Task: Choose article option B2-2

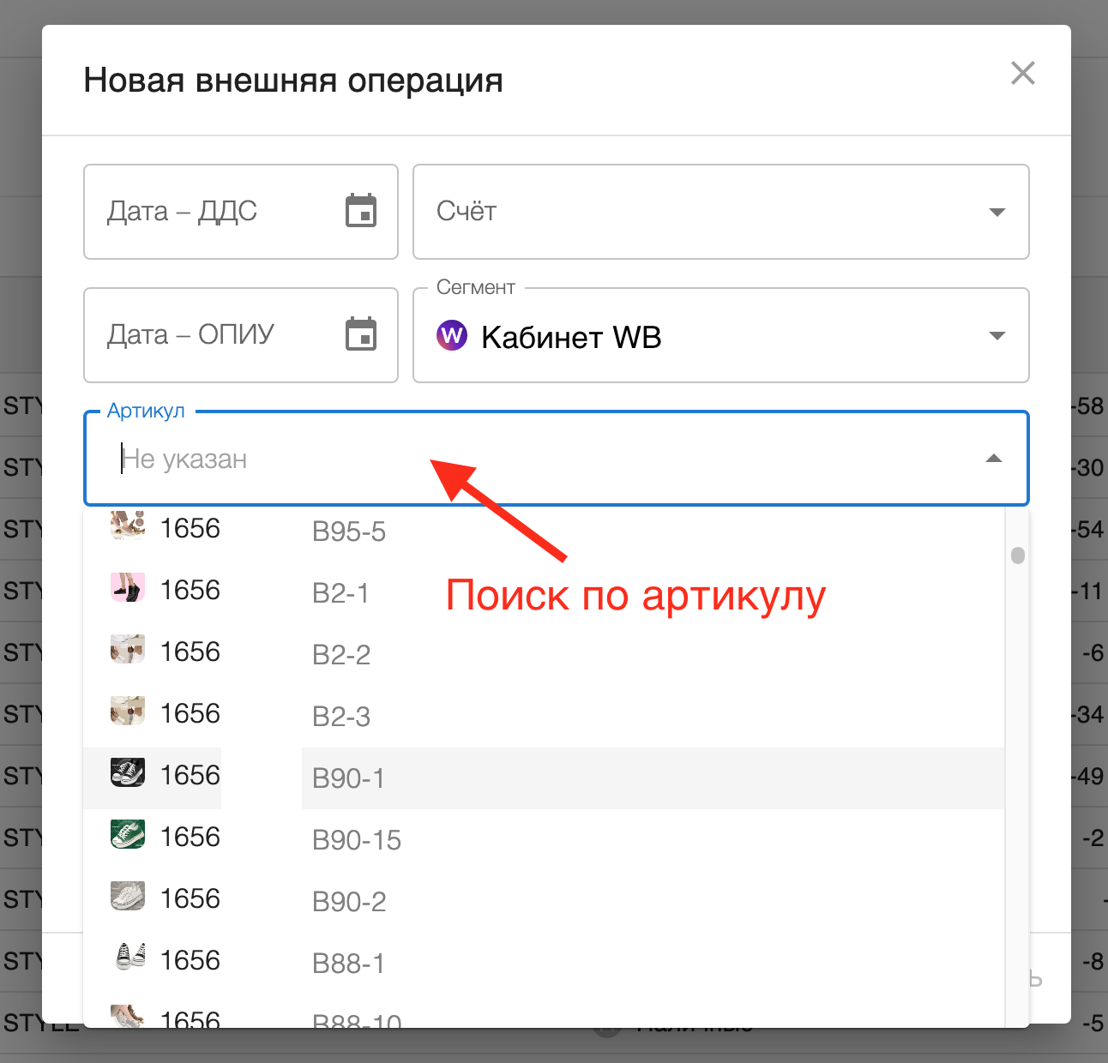Action: point(544,653)
